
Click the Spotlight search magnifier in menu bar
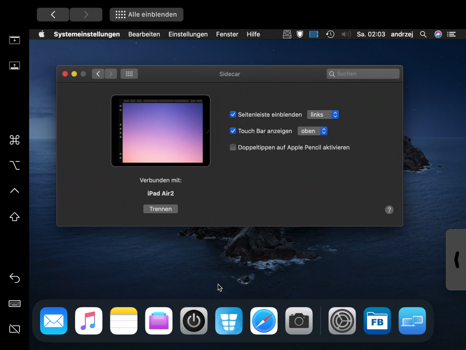click(423, 34)
